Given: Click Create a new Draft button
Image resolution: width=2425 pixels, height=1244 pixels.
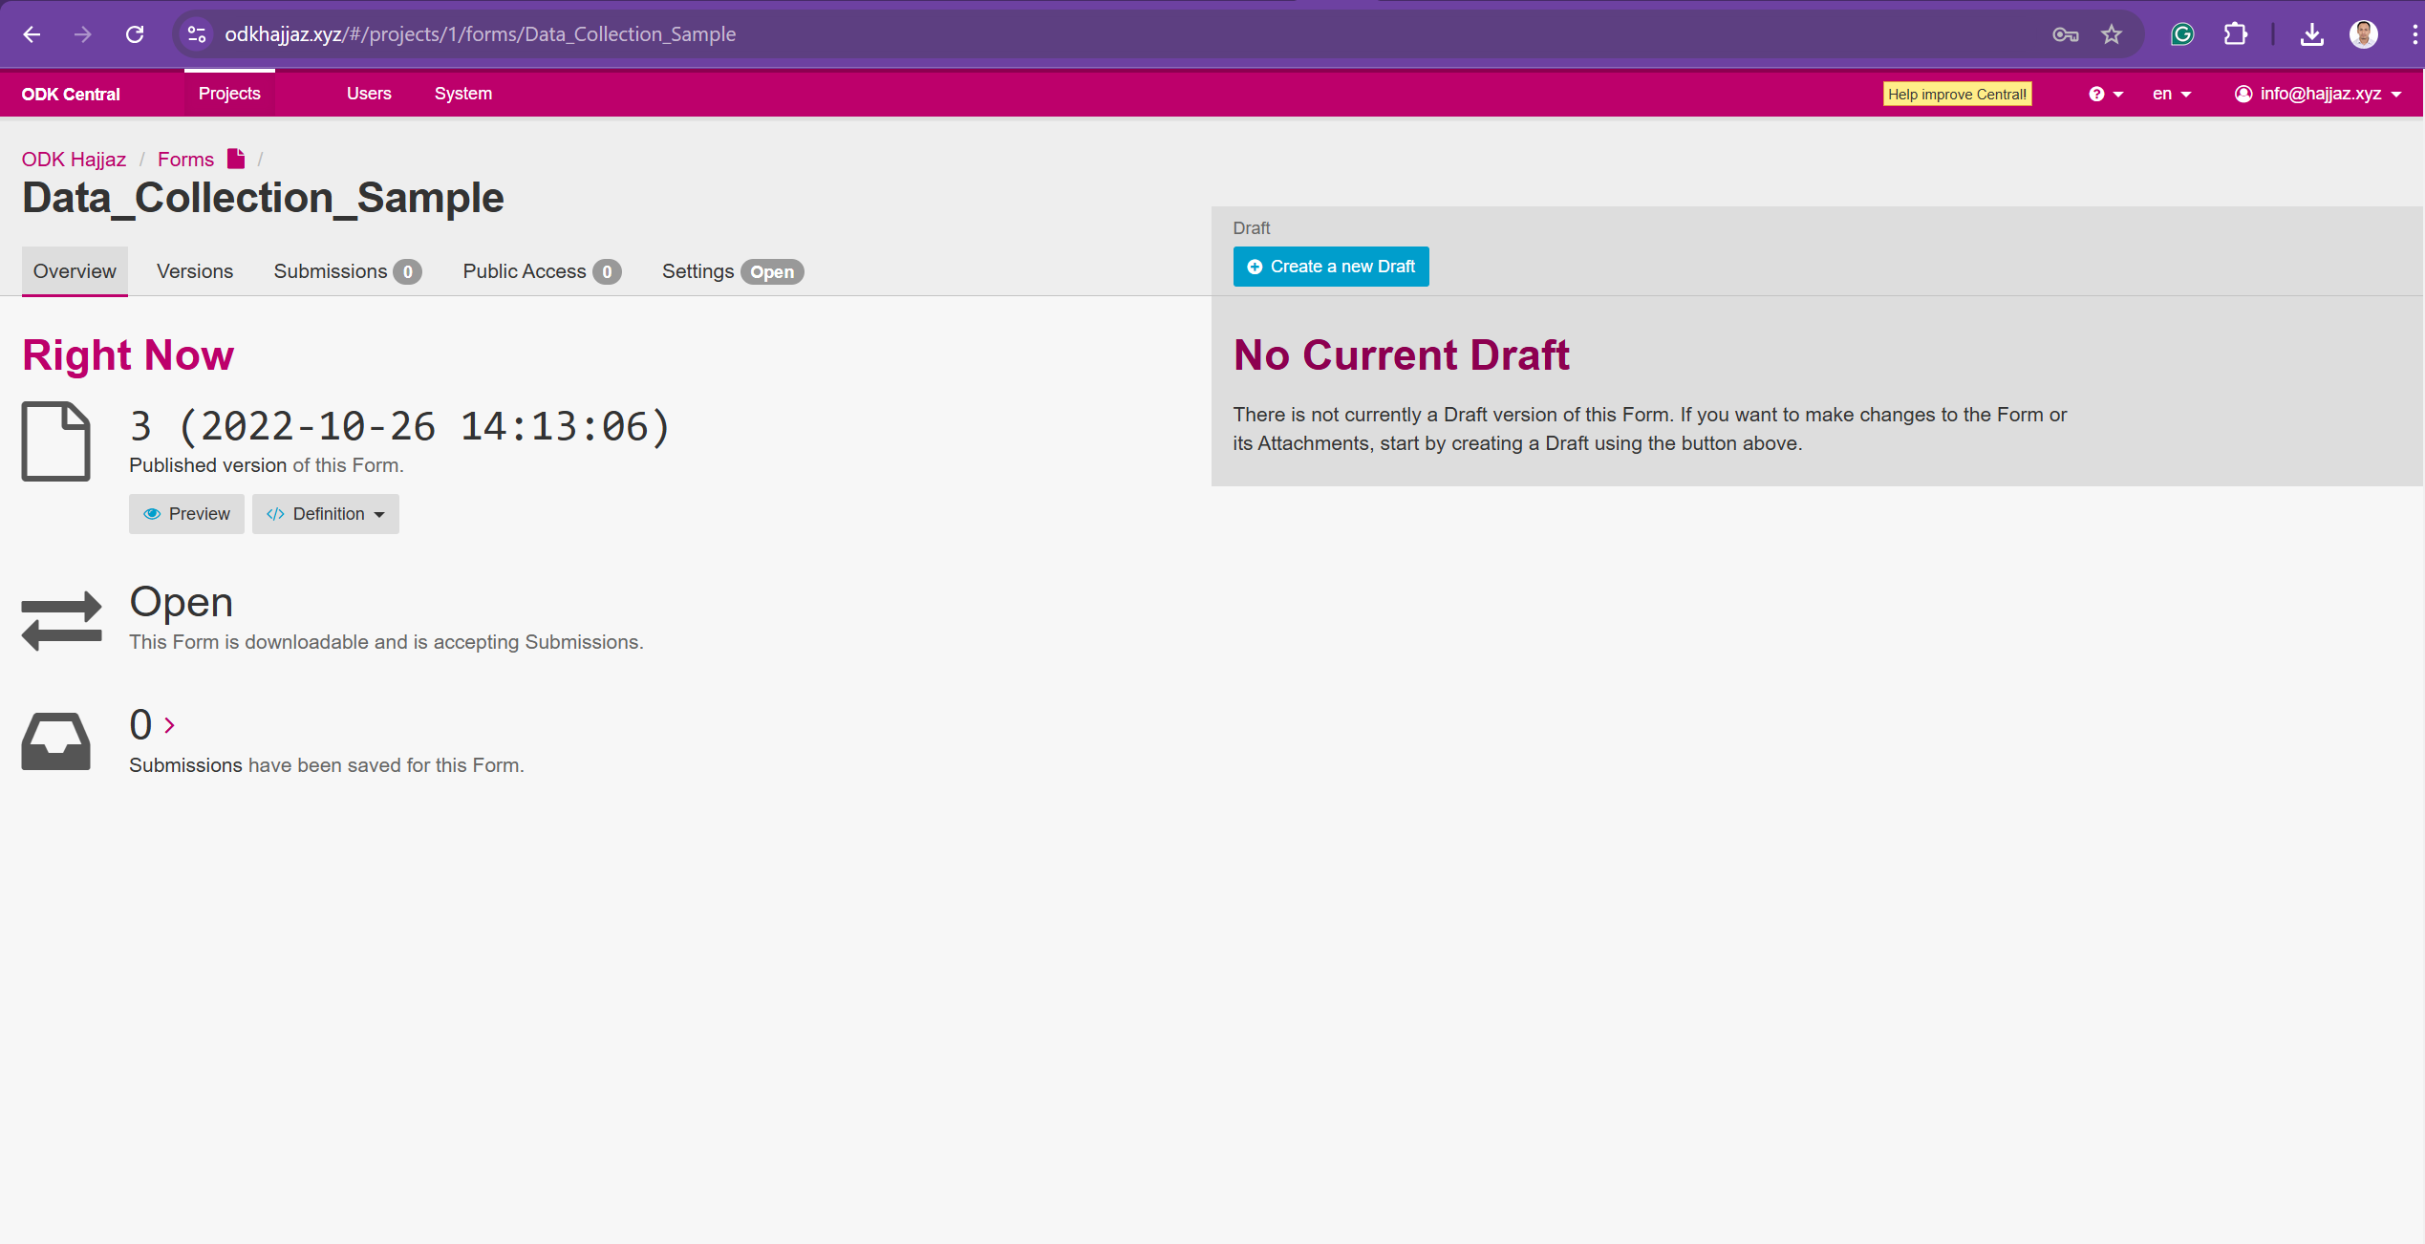Looking at the screenshot, I should [1331, 267].
